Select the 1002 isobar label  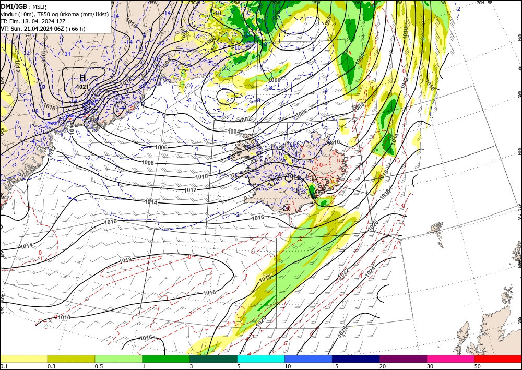click(x=245, y=119)
